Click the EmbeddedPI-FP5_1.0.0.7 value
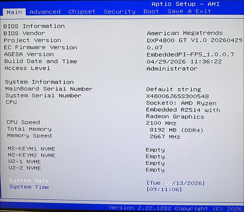The width and height of the screenshot is (244, 212). tap(191, 55)
